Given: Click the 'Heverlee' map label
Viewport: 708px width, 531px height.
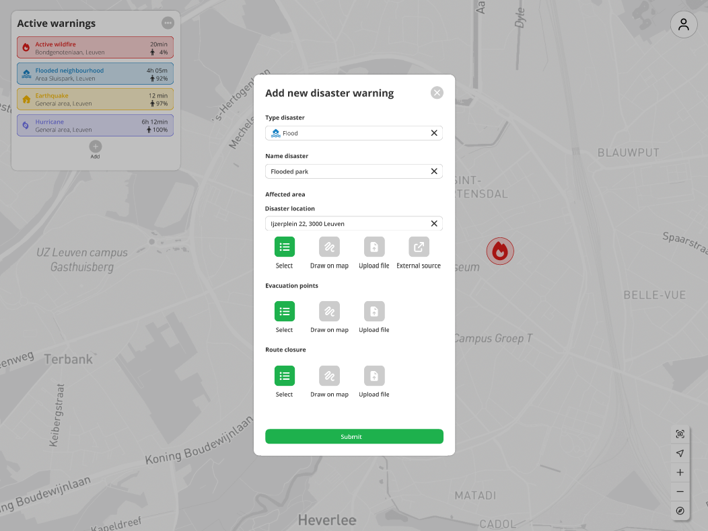Looking at the screenshot, I should pyautogui.click(x=327, y=520).
